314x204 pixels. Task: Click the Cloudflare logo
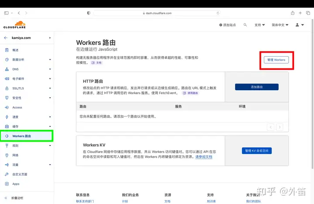[15, 24]
